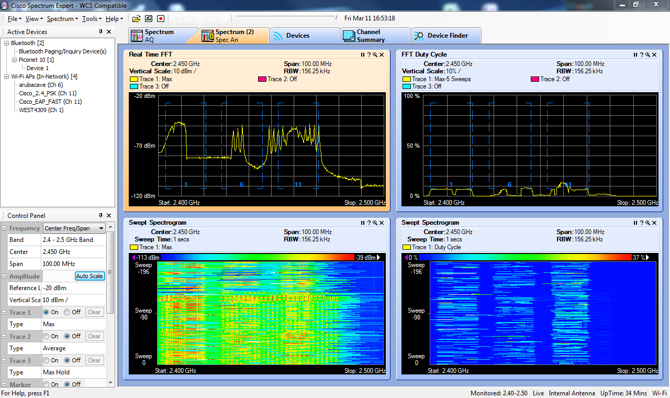Viewport: 670px width, 398px height.
Task: Zoom the FFT Duty Cycle plot
Action: click(647, 54)
